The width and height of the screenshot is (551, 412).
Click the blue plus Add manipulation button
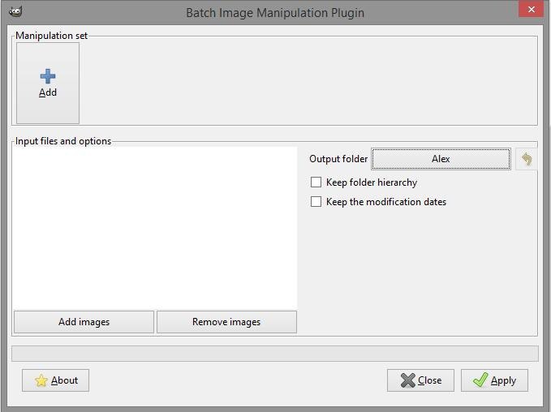point(48,83)
